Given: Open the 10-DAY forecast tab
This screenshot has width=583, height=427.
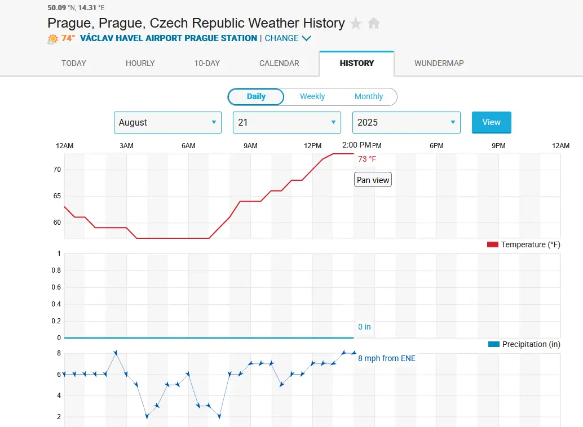Looking at the screenshot, I should coord(207,63).
